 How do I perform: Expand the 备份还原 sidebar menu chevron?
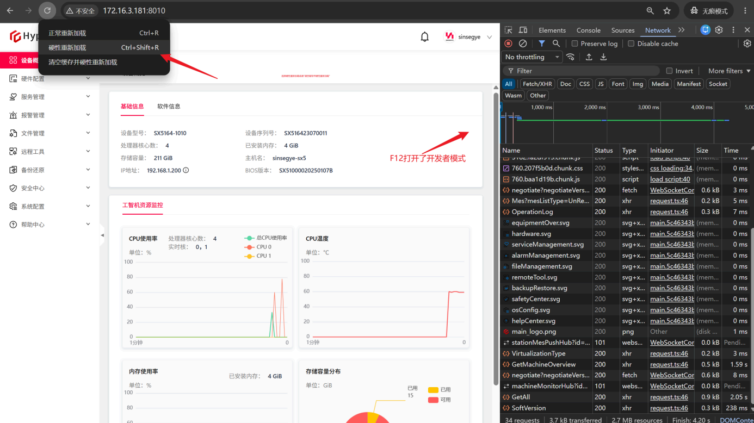(88, 170)
